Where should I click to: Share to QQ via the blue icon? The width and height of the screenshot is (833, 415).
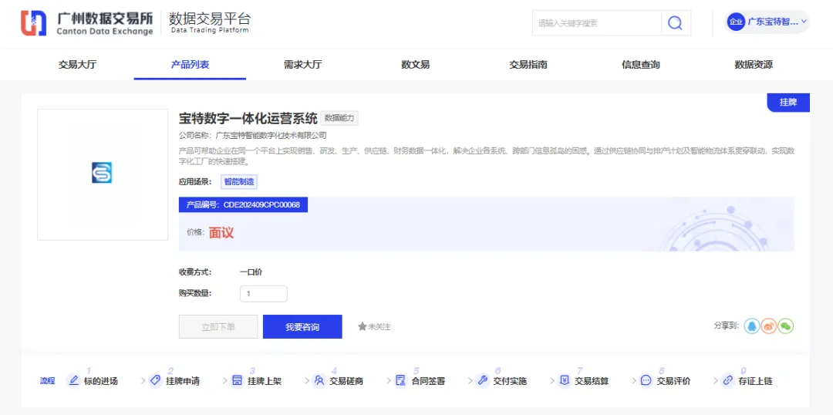752,326
